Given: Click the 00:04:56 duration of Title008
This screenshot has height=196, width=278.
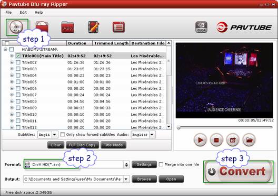Looking at the screenshot, I should [76, 101].
